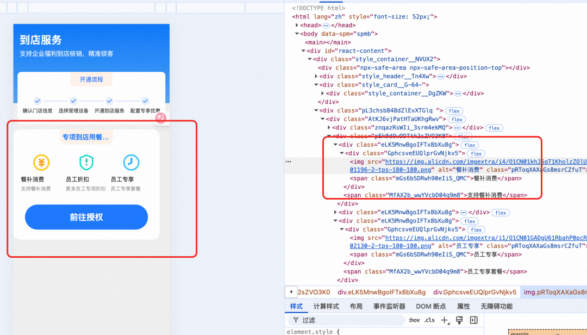
Task: Open the element rendering paintbrush icon
Action: (459, 320)
